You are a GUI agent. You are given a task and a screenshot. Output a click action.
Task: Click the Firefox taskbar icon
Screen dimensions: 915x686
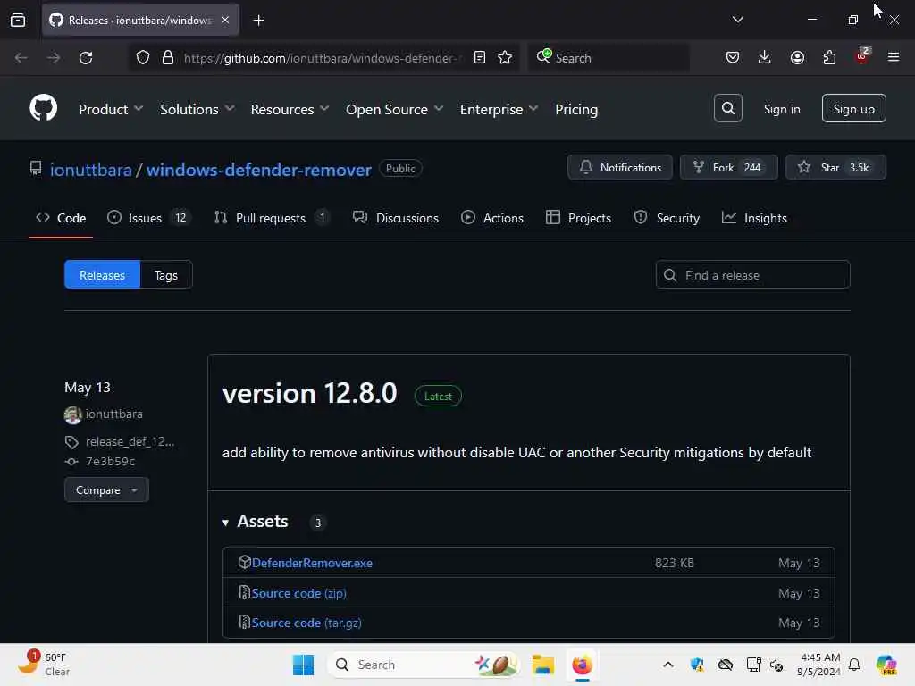tap(582, 665)
